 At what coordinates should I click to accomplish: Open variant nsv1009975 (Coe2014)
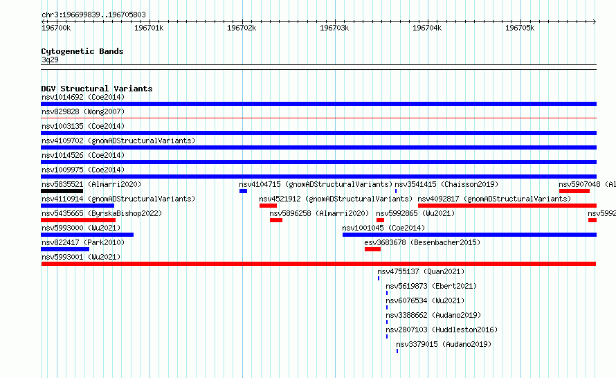tap(83, 170)
